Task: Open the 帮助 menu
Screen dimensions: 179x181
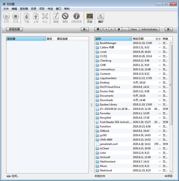Action: 67,9
